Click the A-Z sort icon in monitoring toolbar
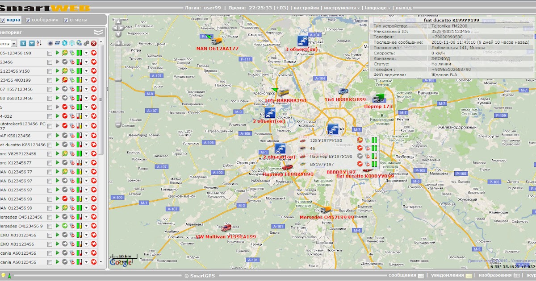The width and height of the screenshot is (536, 281). click(38, 43)
